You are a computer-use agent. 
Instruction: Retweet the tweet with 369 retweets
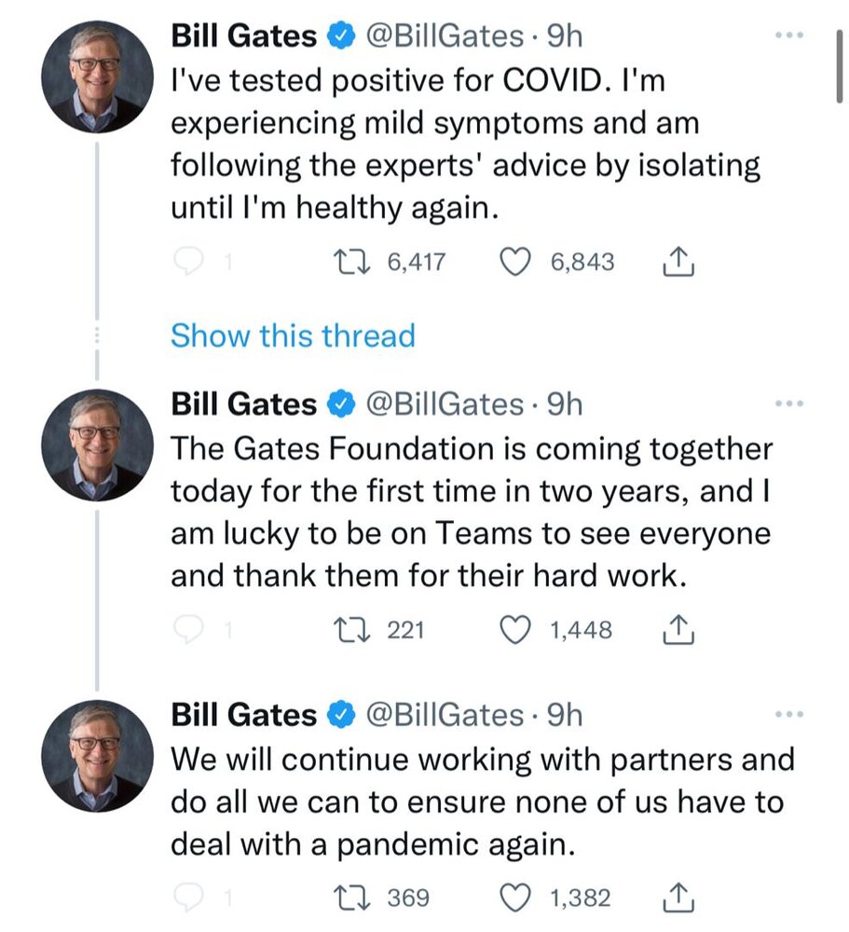click(x=354, y=898)
